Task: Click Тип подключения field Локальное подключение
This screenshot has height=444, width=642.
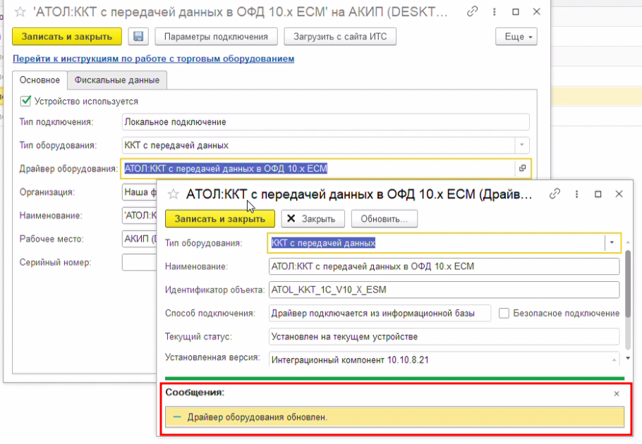Action: tap(325, 122)
